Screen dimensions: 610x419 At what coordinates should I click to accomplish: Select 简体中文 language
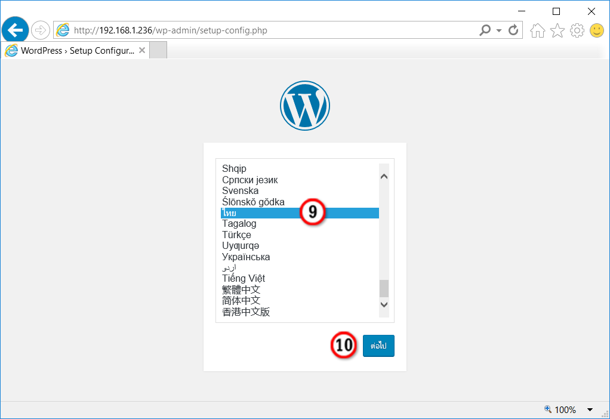coord(300,301)
